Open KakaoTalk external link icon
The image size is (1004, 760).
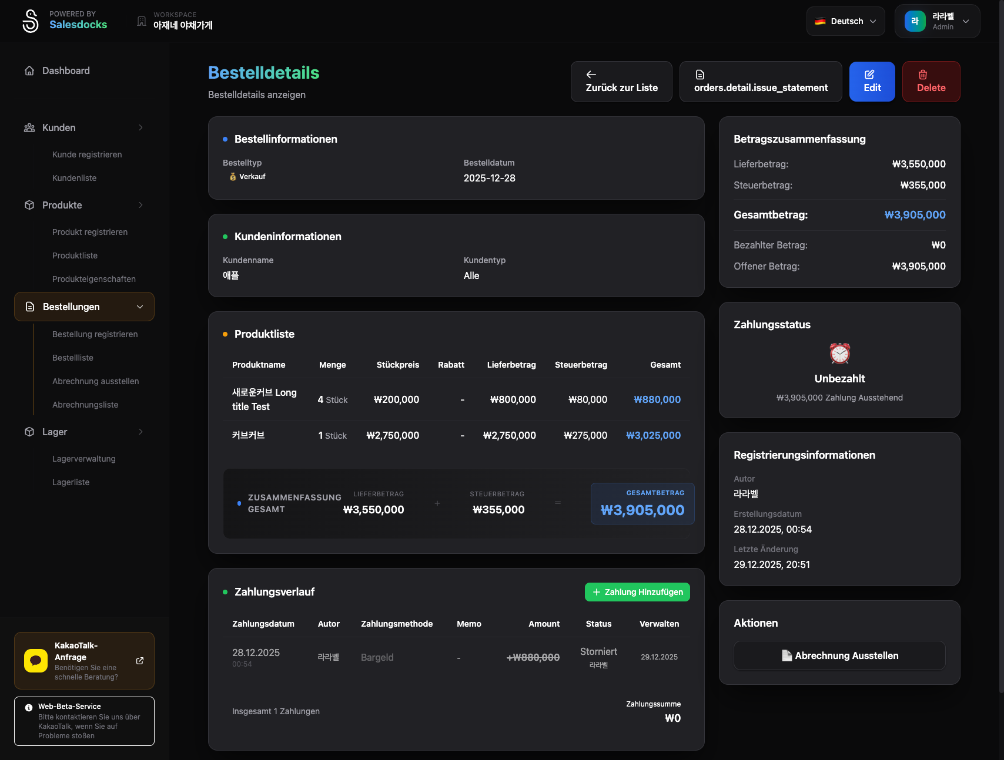(140, 661)
